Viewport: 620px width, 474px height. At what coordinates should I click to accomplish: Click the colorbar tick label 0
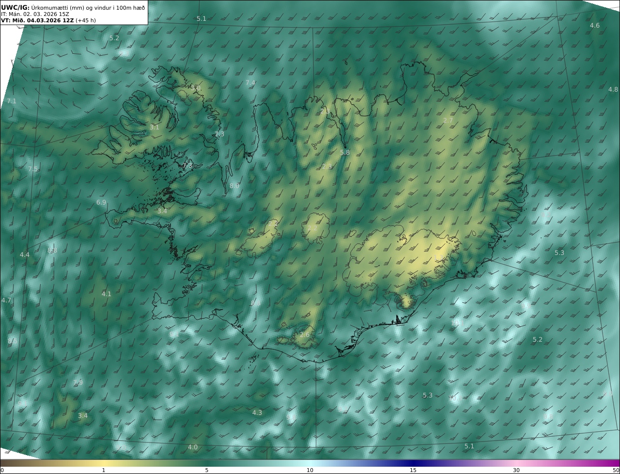tap(2, 470)
